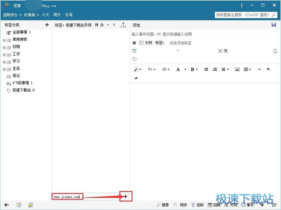281x210 pixels.
Task: Open the reminder bell icon
Action: [275, 51]
